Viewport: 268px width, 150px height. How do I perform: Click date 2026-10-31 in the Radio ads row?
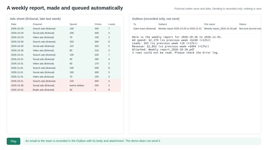[x=17, y=90]
